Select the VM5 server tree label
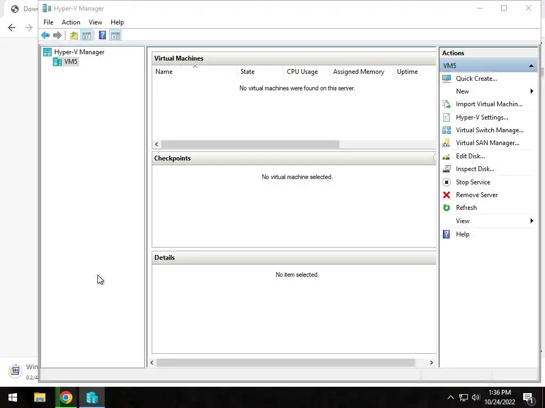This screenshot has width=545, height=408. 71,62
